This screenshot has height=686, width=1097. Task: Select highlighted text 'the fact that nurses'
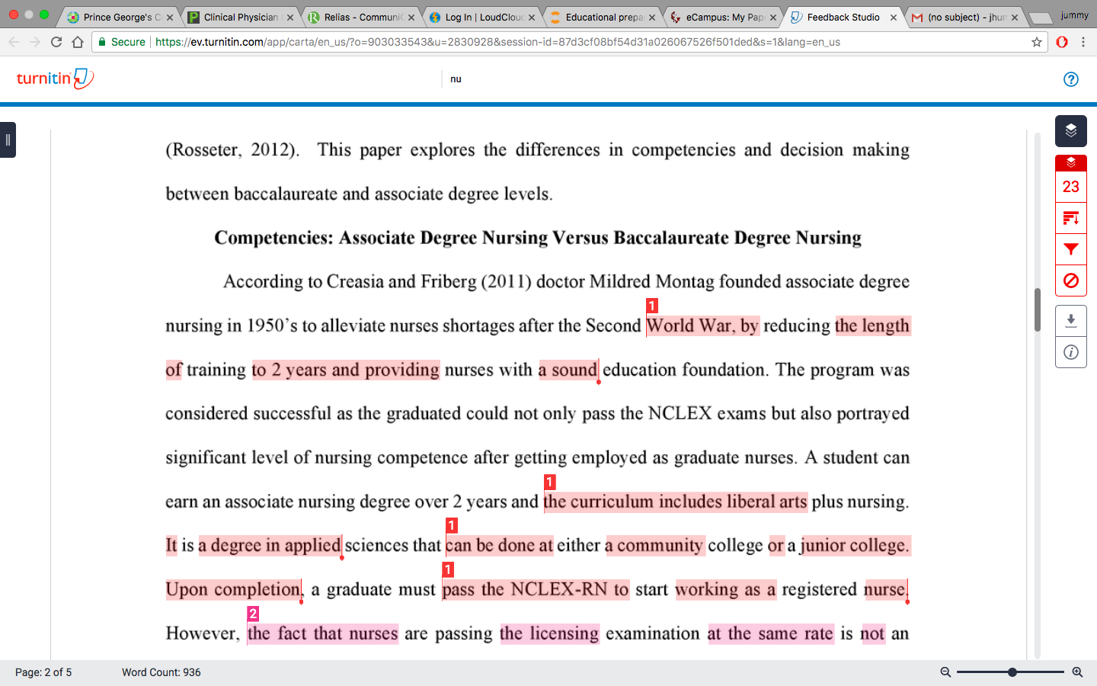tap(322, 634)
